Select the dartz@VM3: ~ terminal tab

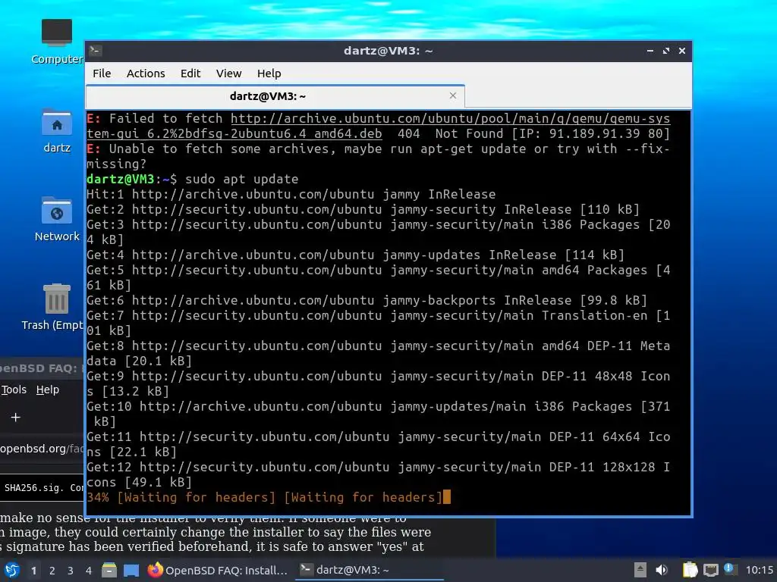275,96
